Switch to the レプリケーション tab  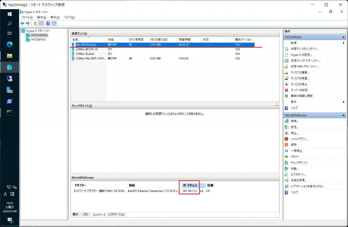pos(117,214)
